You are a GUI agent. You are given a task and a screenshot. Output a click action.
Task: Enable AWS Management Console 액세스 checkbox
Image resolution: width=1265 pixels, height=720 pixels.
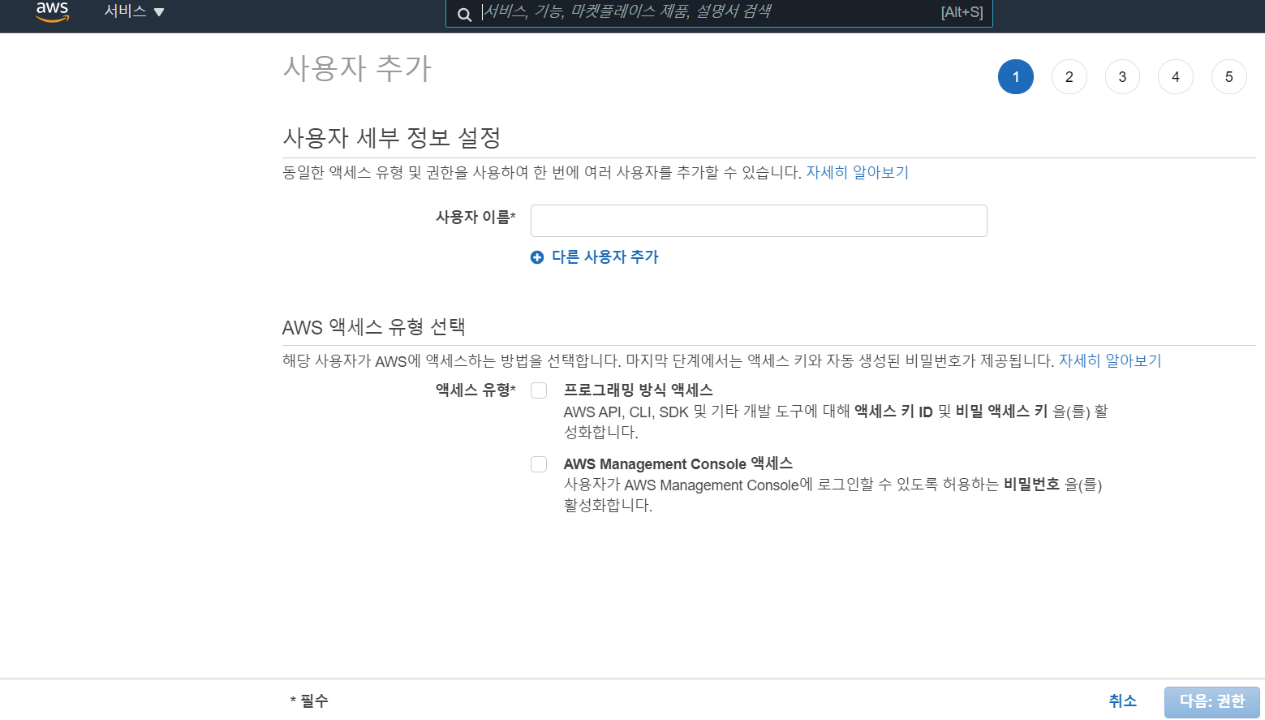click(539, 464)
